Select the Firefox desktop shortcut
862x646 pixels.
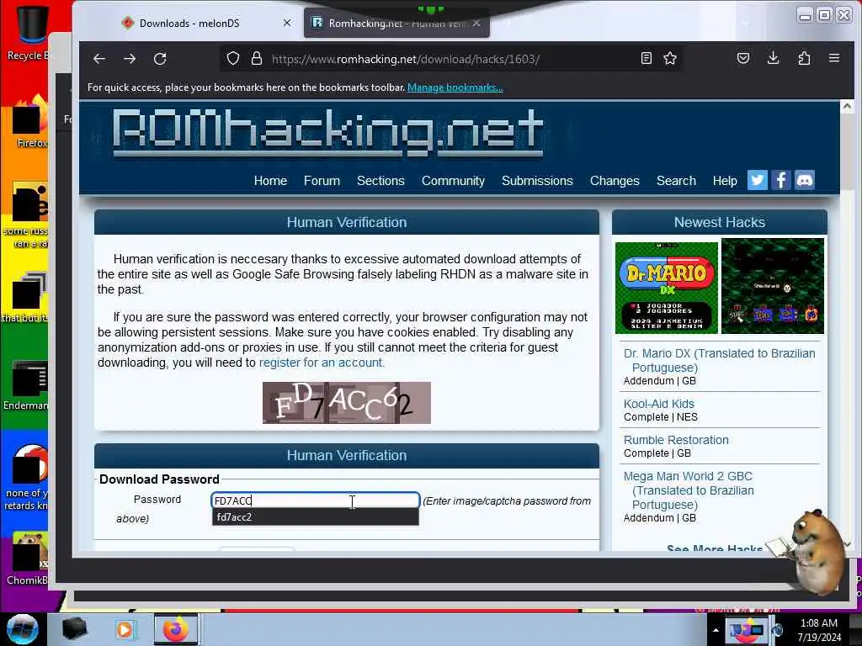[x=31, y=122]
